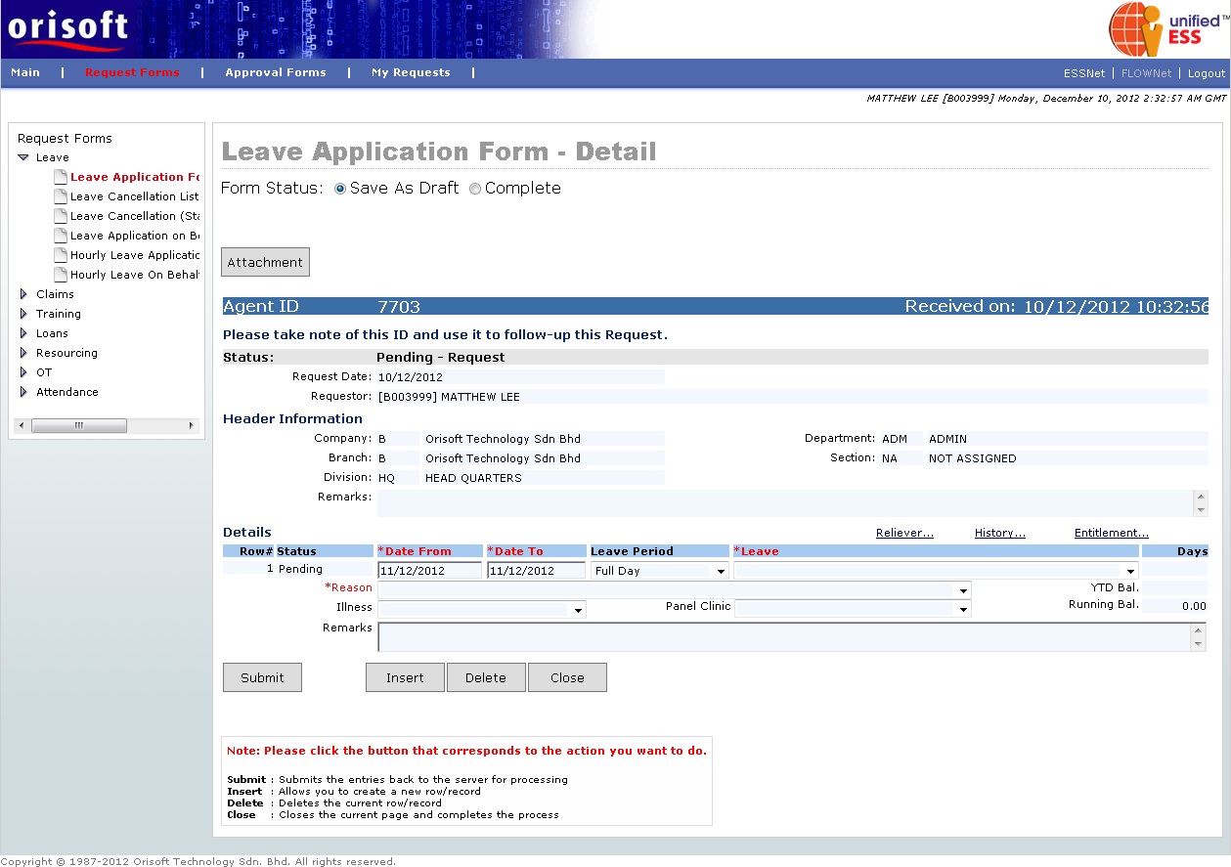Viewport: 1231px width, 867px height.
Task: Open the Panel Clinic dropdown
Action: pyautogui.click(x=964, y=610)
